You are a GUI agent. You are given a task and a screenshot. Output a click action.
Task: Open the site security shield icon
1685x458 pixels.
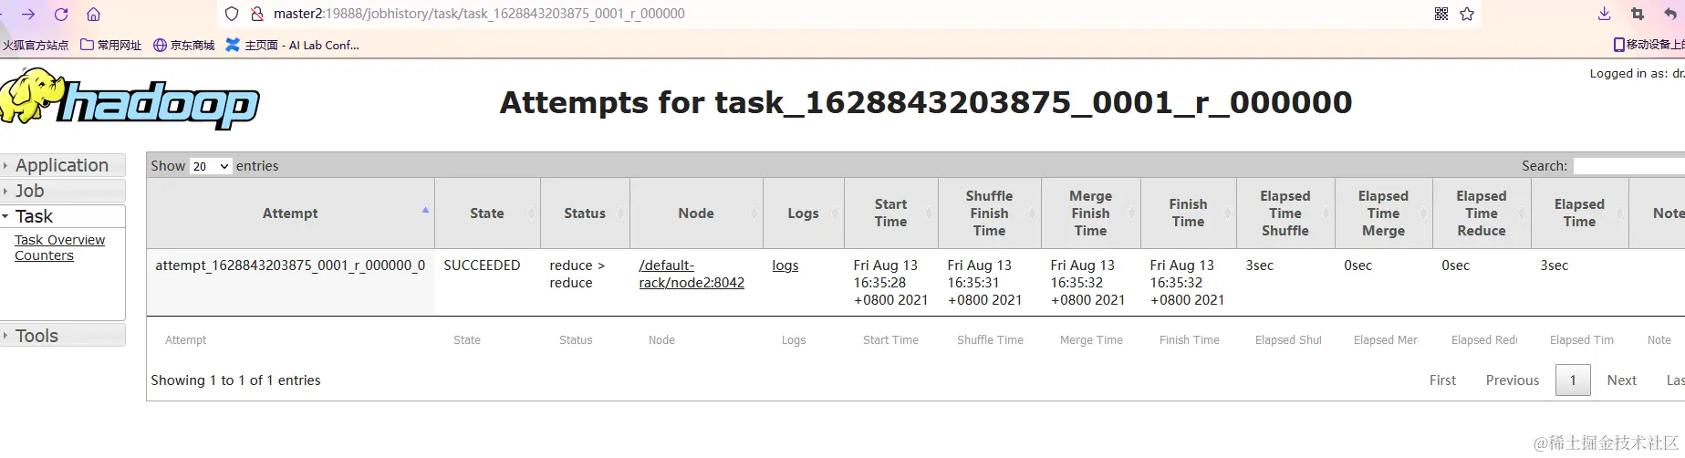point(232,14)
